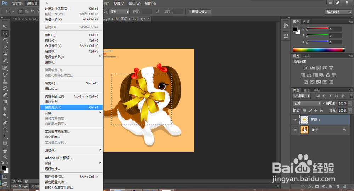Toggle lock position

316,111
